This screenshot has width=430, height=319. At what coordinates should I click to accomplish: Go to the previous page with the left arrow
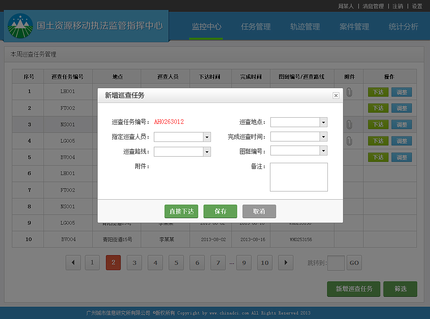click(73, 262)
